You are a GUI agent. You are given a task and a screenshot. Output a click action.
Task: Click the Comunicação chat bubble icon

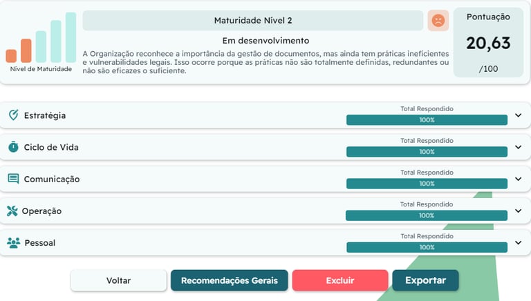click(x=13, y=179)
